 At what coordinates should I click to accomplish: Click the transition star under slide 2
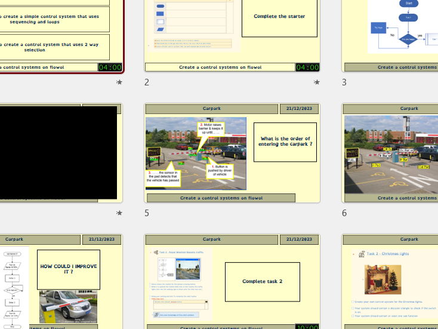(316, 82)
